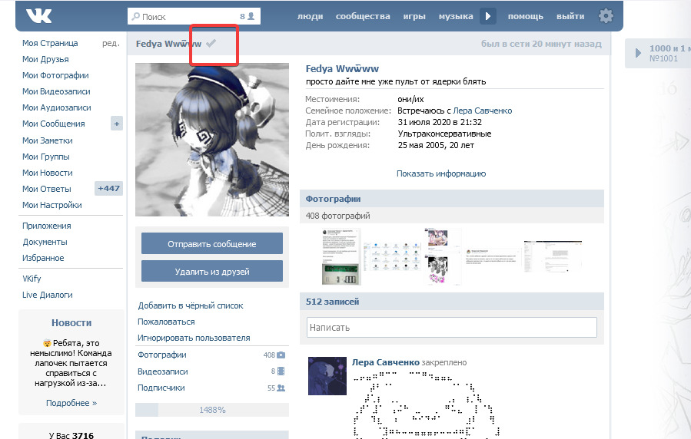
Task: Open first photo thumbnail with green display
Action: click(x=341, y=256)
